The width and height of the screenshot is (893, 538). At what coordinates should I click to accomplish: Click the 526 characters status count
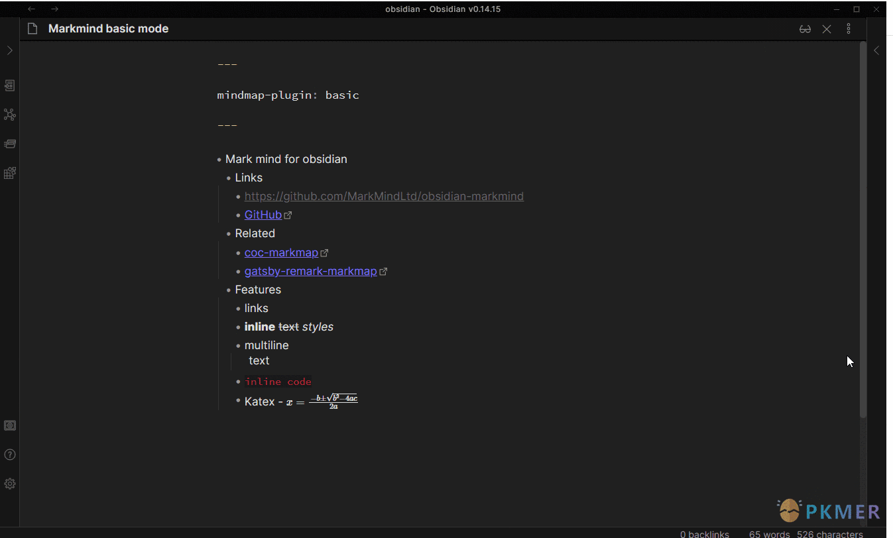coord(830,534)
